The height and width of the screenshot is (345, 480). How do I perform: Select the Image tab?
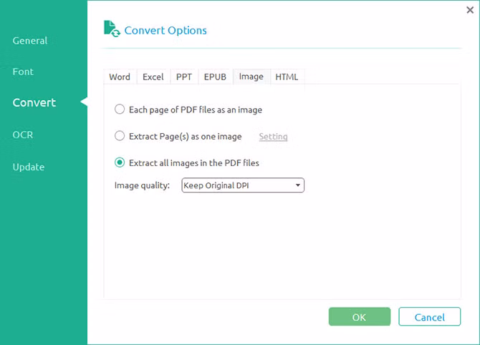coord(251,77)
